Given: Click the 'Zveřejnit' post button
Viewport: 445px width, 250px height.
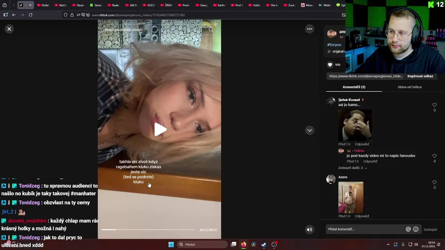Looking at the screenshot, I should tap(430, 230).
